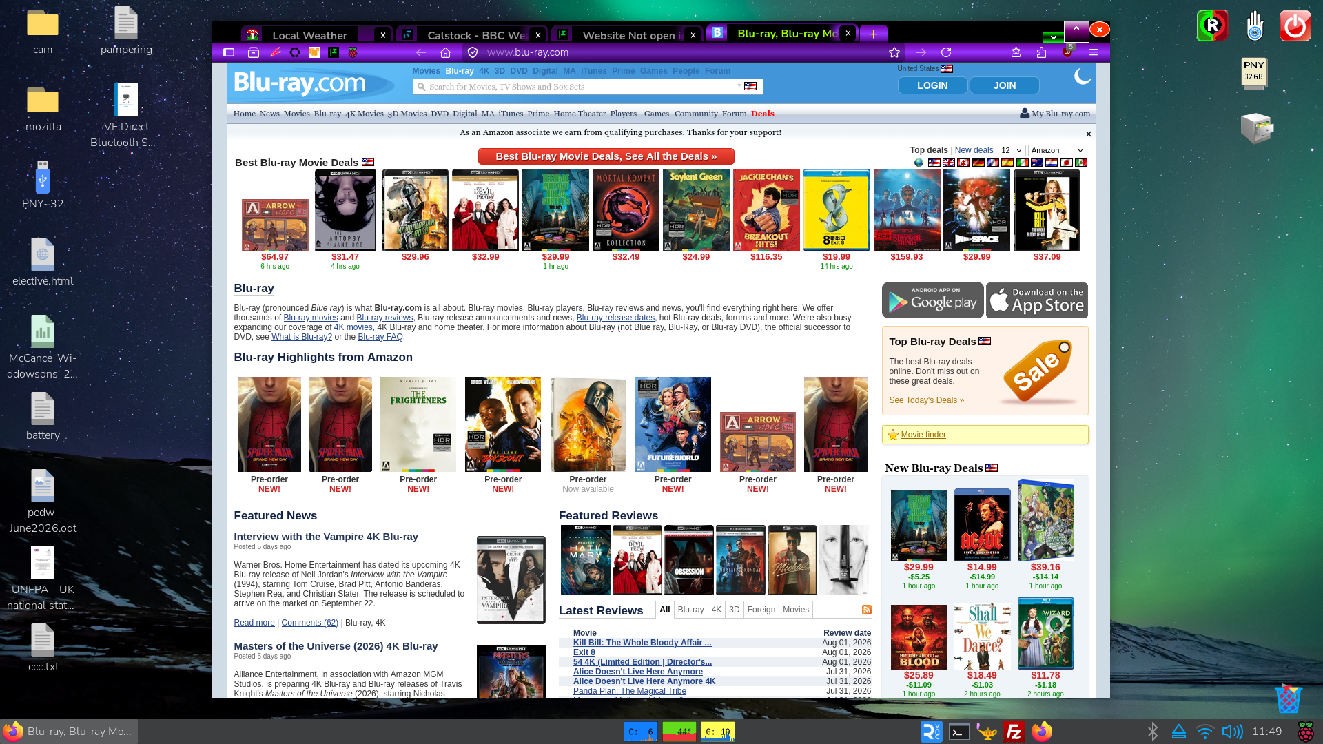Click the App Store download badge
This screenshot has width=1323, height=744.
tap(1037, 300)
